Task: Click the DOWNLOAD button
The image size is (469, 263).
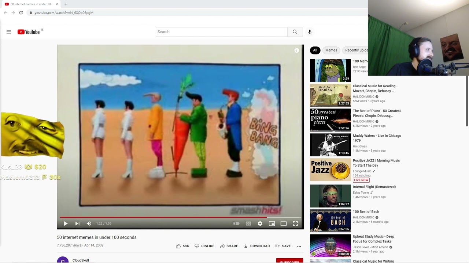Action: click(257, 246)
